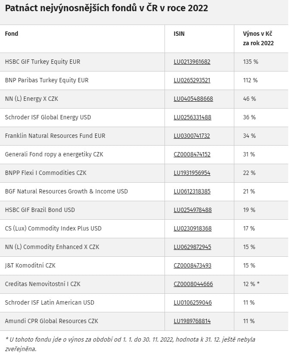
Task: Click the Výnos v Kč column header
Action: (x=258, y=38)
